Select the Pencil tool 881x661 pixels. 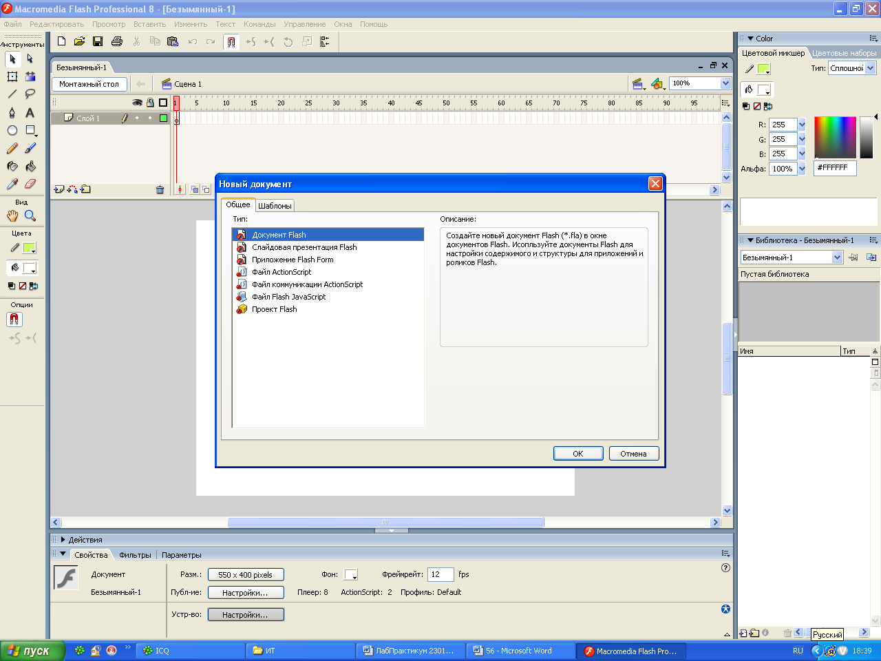12,148
